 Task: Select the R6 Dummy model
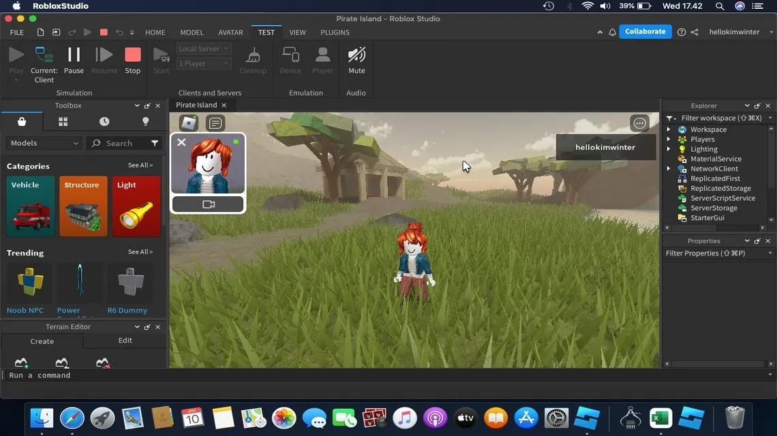(129, 289)
